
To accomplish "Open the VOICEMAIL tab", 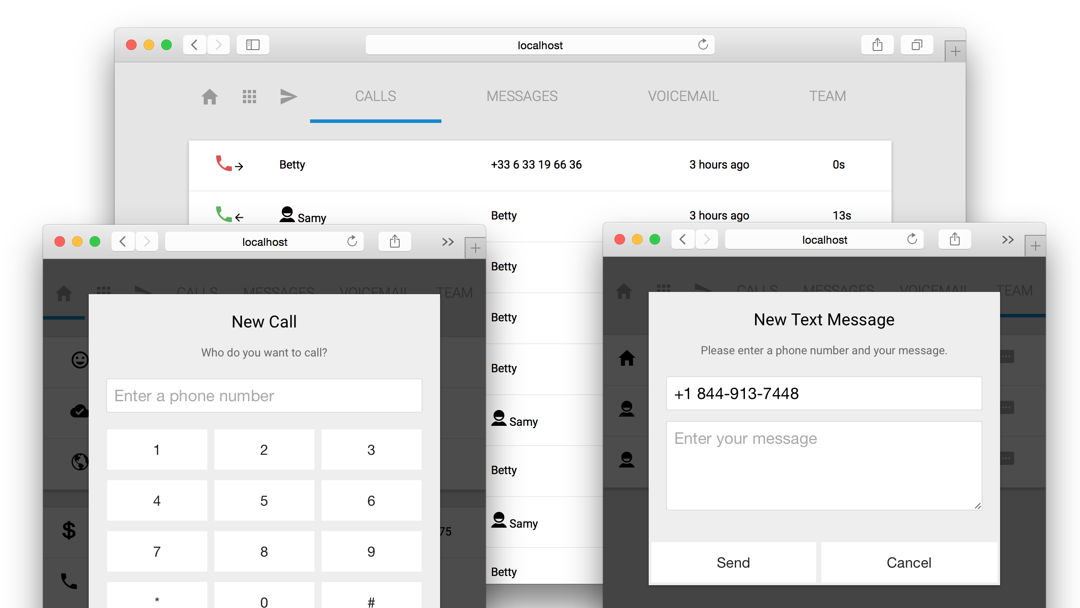I will (683, 96).
